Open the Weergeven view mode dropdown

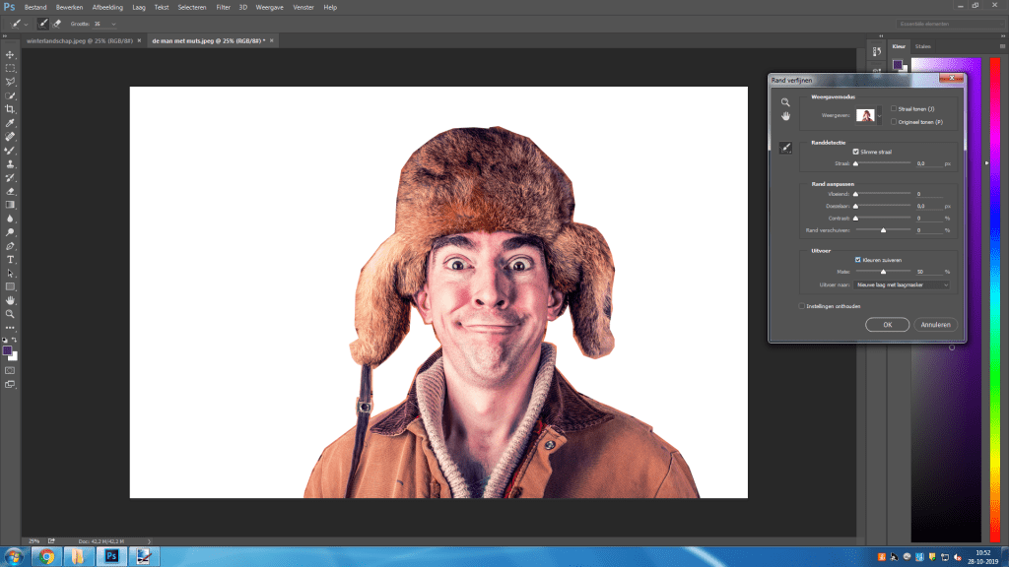(x=870, y=115)
